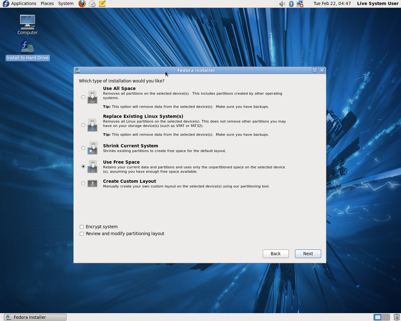Open the Trash icon in bottom panel

[396, 317]
